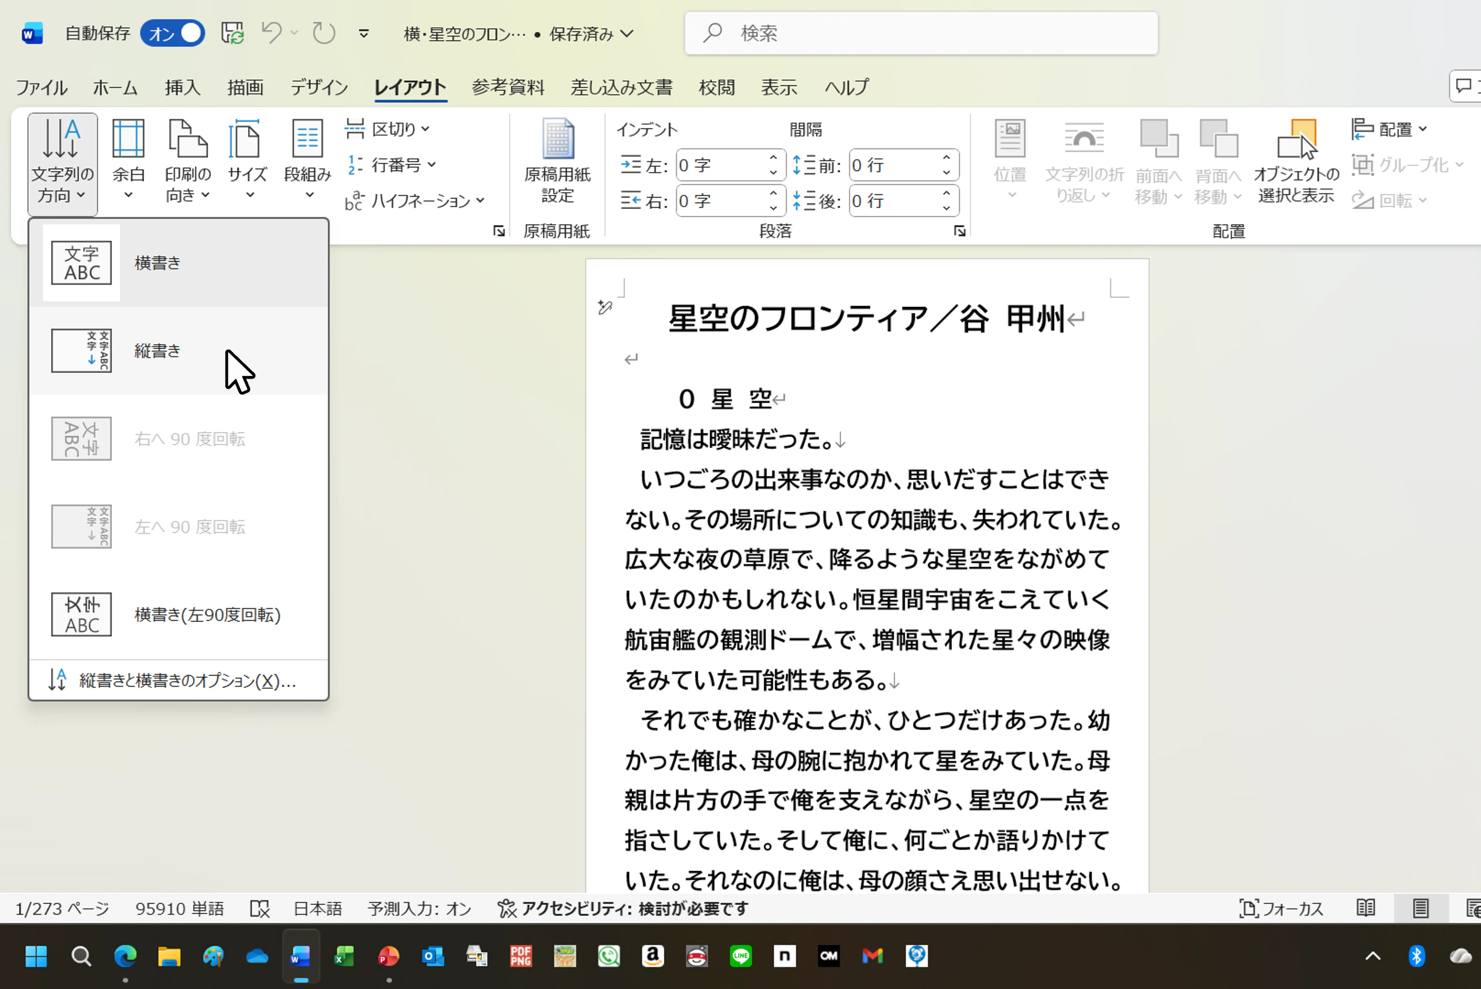Switch to the ホーム tab
The image size is (1481, 989).
point(115,87)
